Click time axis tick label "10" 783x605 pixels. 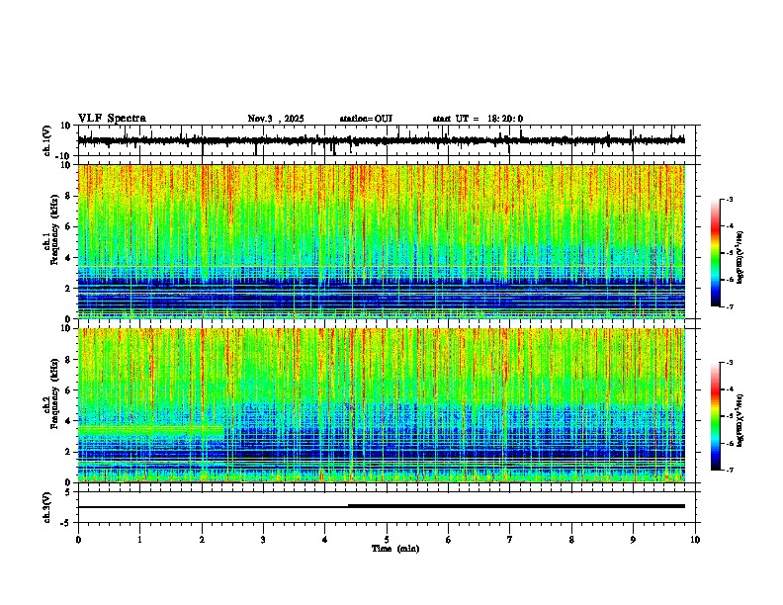tap(695, 540)
